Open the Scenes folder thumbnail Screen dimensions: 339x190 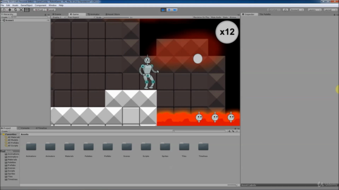click(x=127, y=147)
